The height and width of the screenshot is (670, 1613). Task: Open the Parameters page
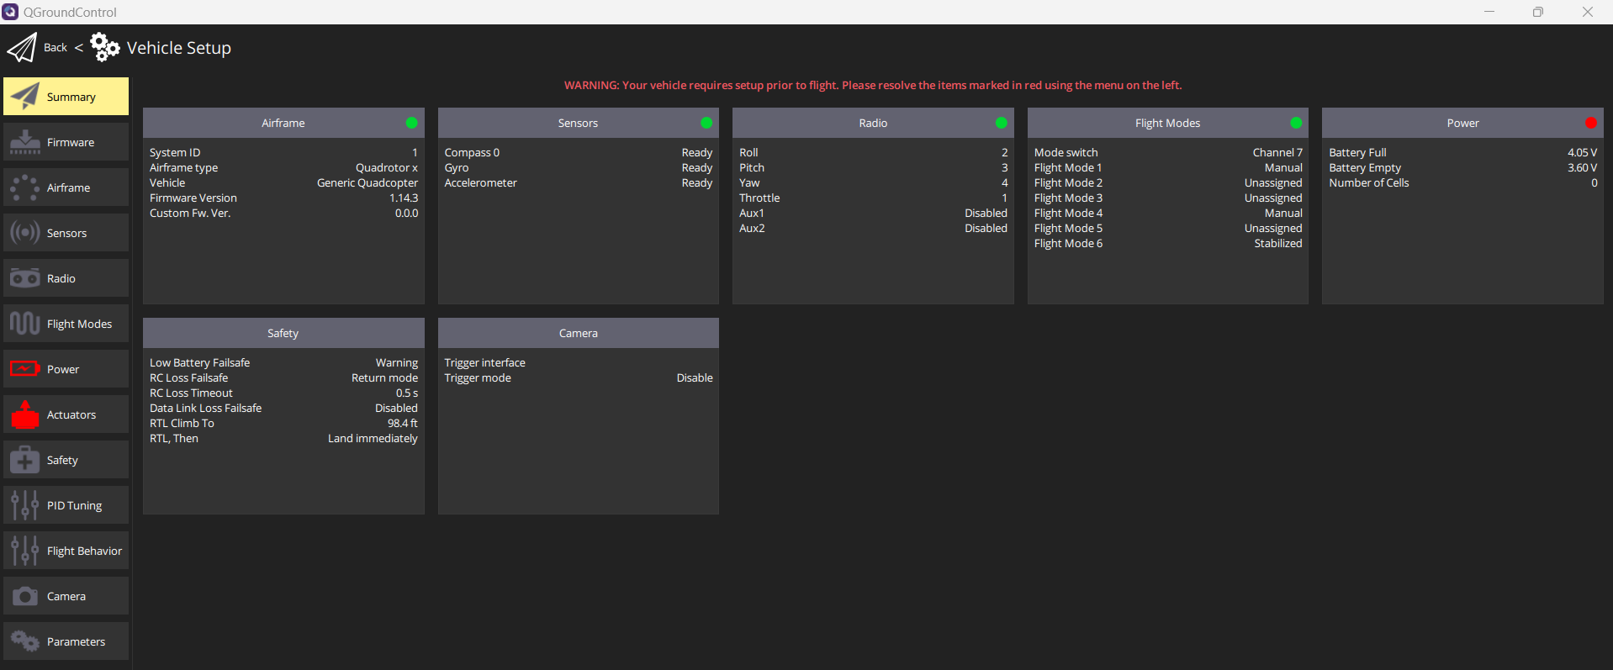[x=66, y=641]
